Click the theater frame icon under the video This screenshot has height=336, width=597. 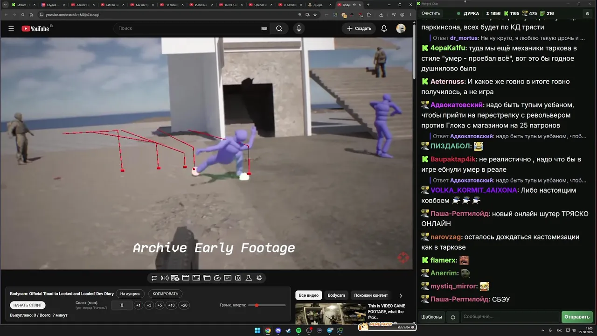click(196, 278)
